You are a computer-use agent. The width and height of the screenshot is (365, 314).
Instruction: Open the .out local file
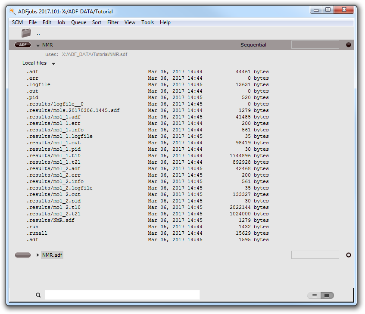coord(32,91)
